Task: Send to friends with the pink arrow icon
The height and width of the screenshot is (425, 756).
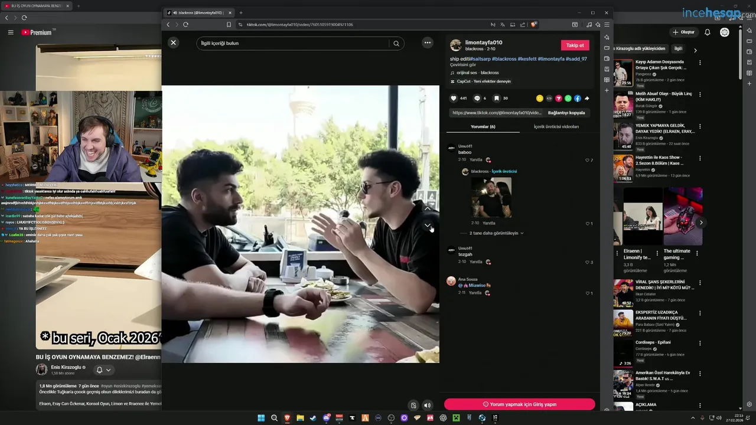Action: [x=558, y=99]
